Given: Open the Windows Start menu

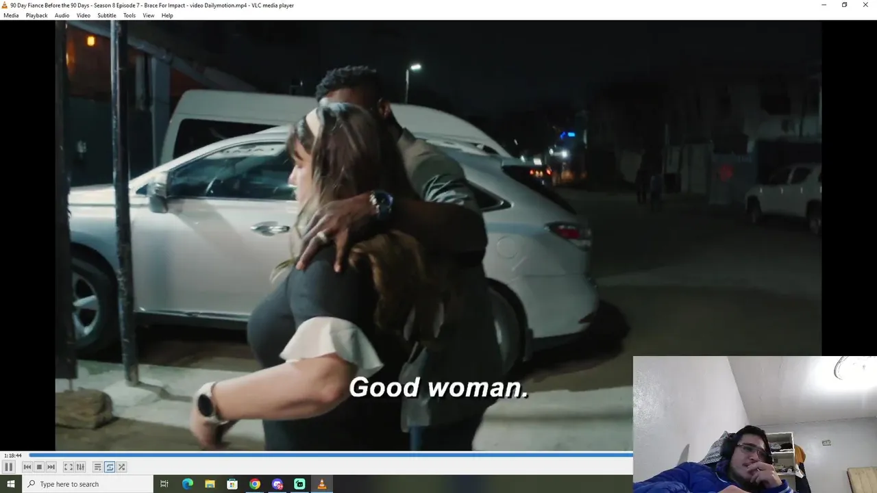Looking at the screenshot, I should [11, 484].
